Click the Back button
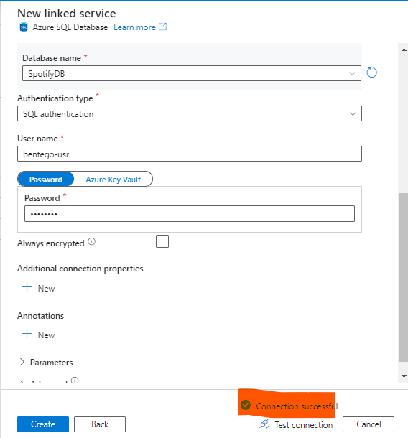 click(x=100, y=424)
